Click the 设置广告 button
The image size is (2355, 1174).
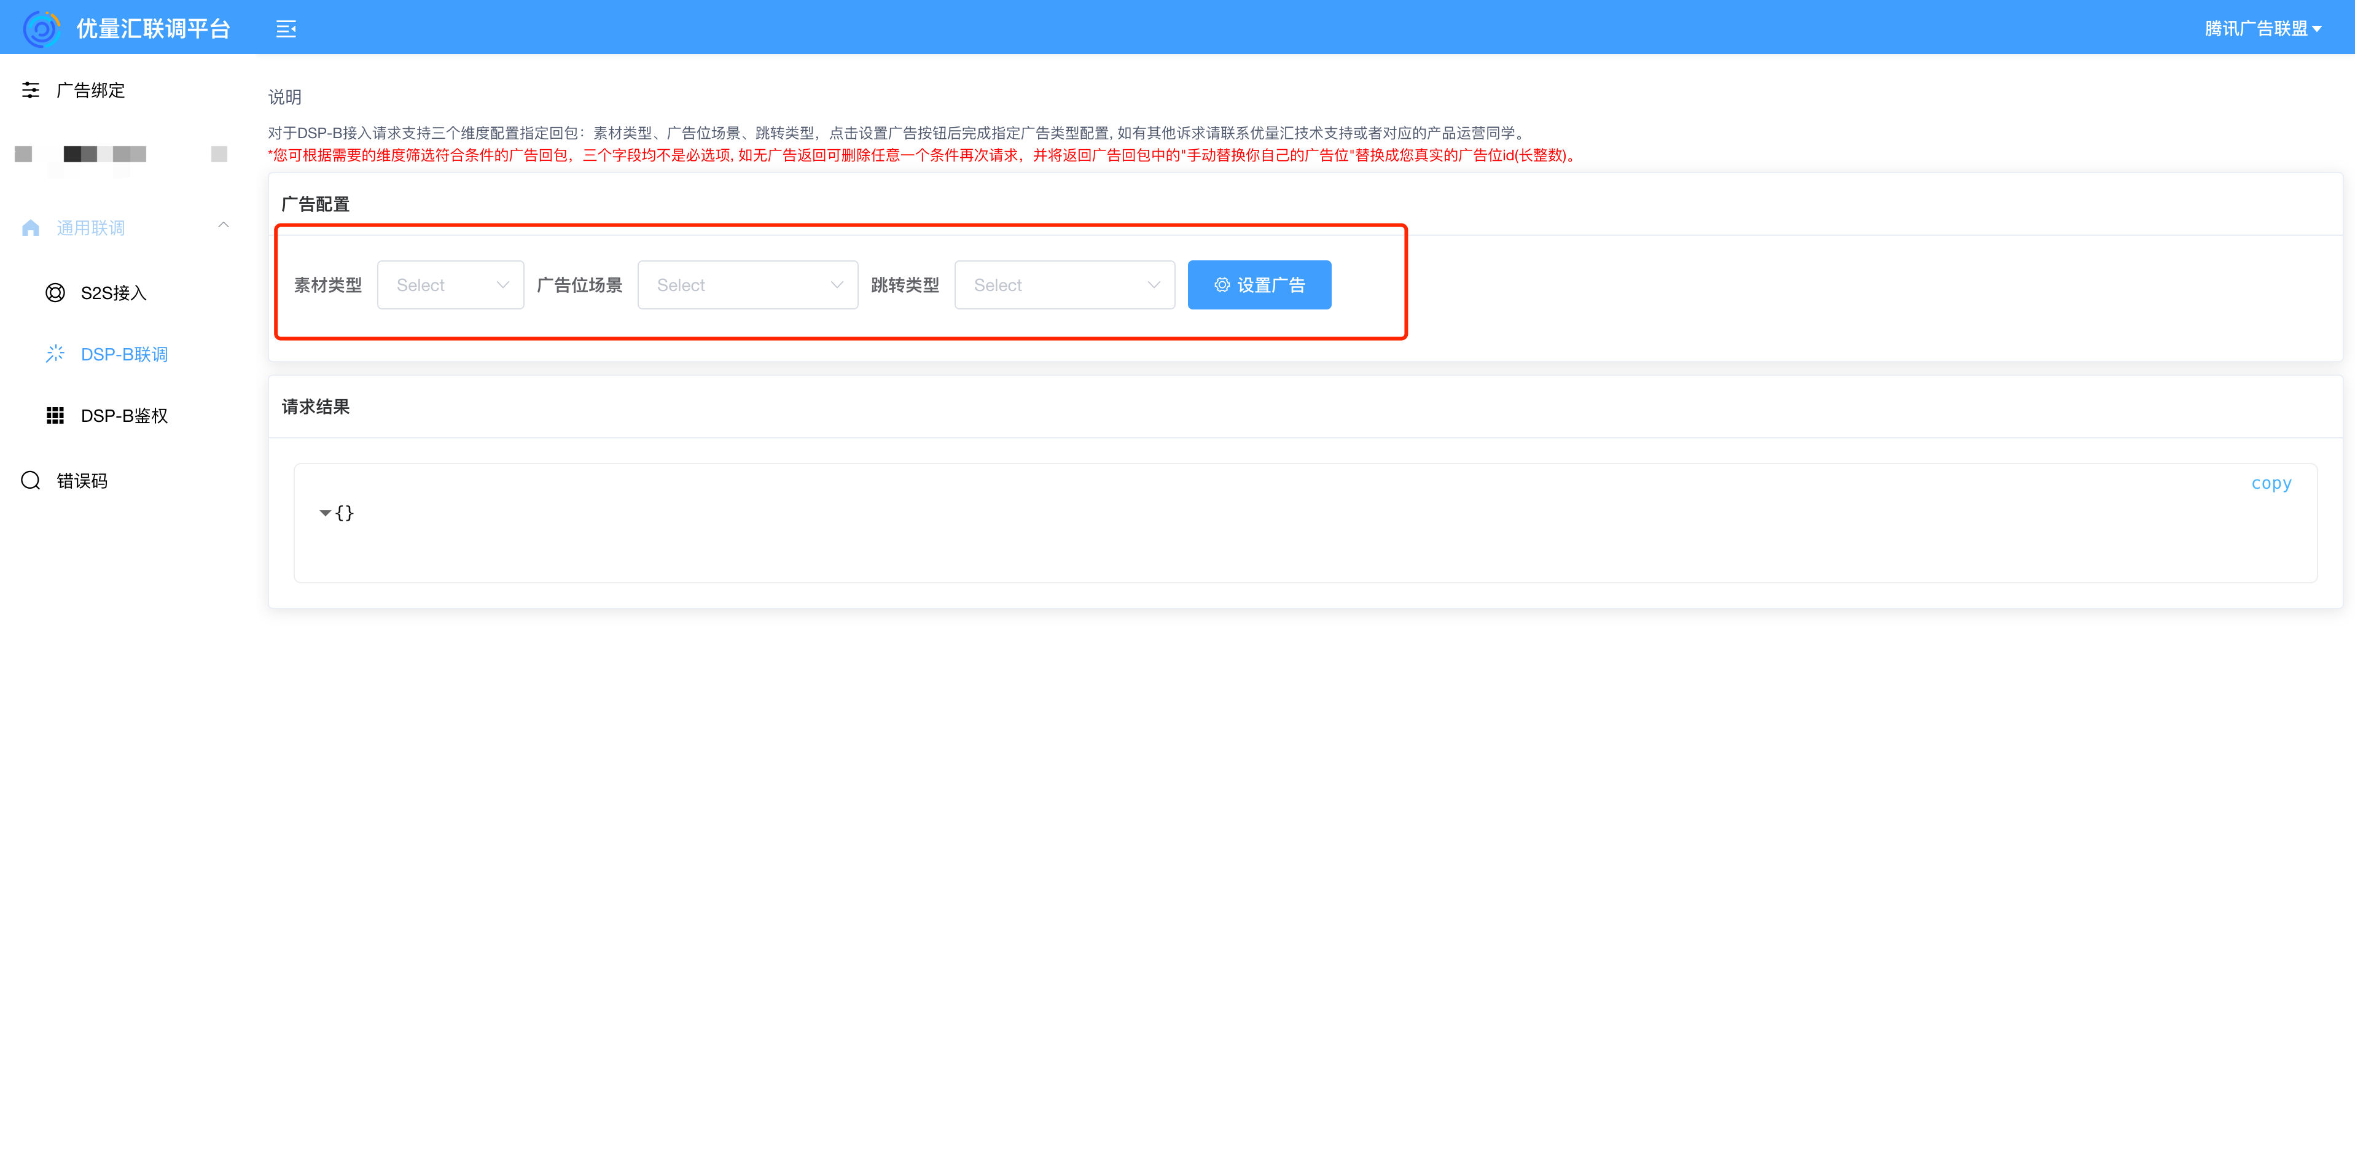[1259, 285]
